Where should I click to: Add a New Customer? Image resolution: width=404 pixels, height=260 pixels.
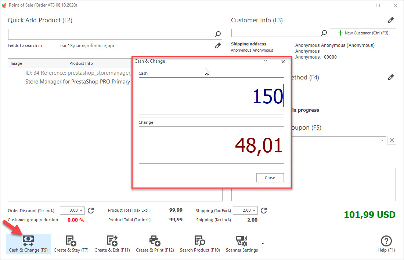(x=363, y=33)
